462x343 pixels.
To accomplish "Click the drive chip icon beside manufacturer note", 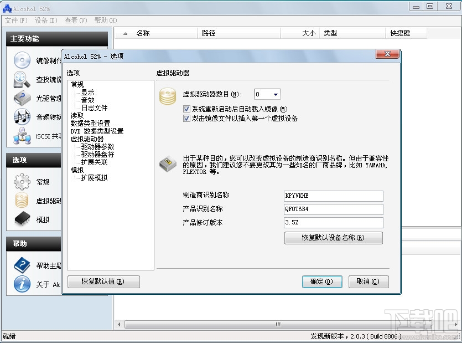I will [x=168, y=164].
